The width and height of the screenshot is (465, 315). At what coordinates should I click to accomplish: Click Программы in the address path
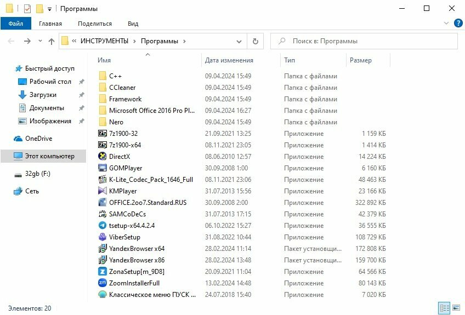(160, 41)
